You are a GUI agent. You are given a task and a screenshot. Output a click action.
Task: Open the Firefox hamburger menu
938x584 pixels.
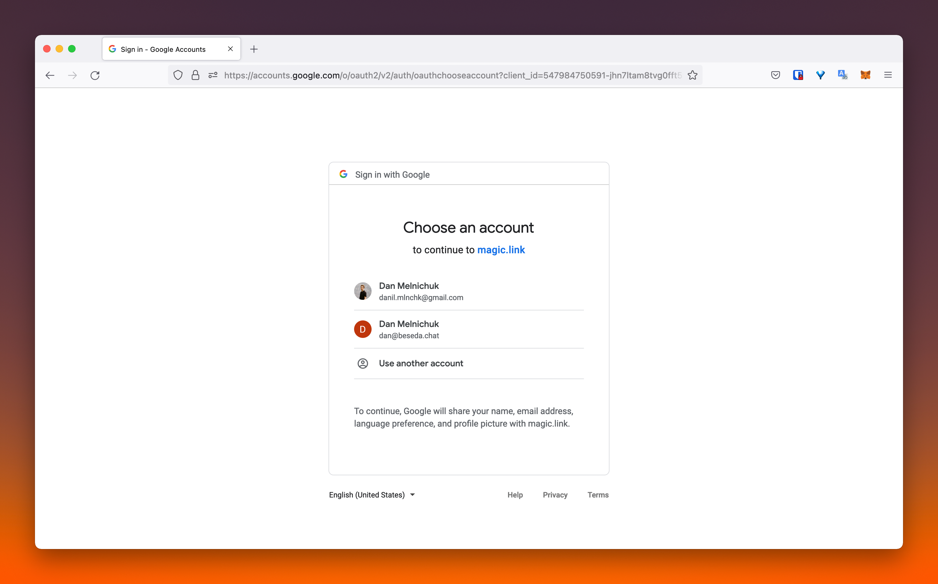pyautogui.click(x=888, y=75)
